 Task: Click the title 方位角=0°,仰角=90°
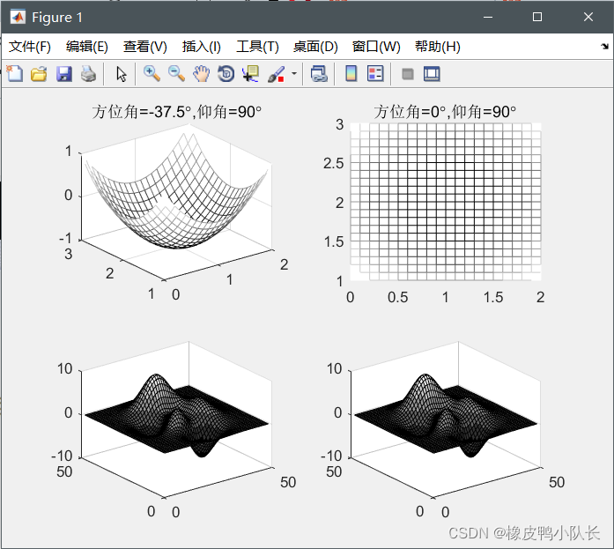[445, 112]
